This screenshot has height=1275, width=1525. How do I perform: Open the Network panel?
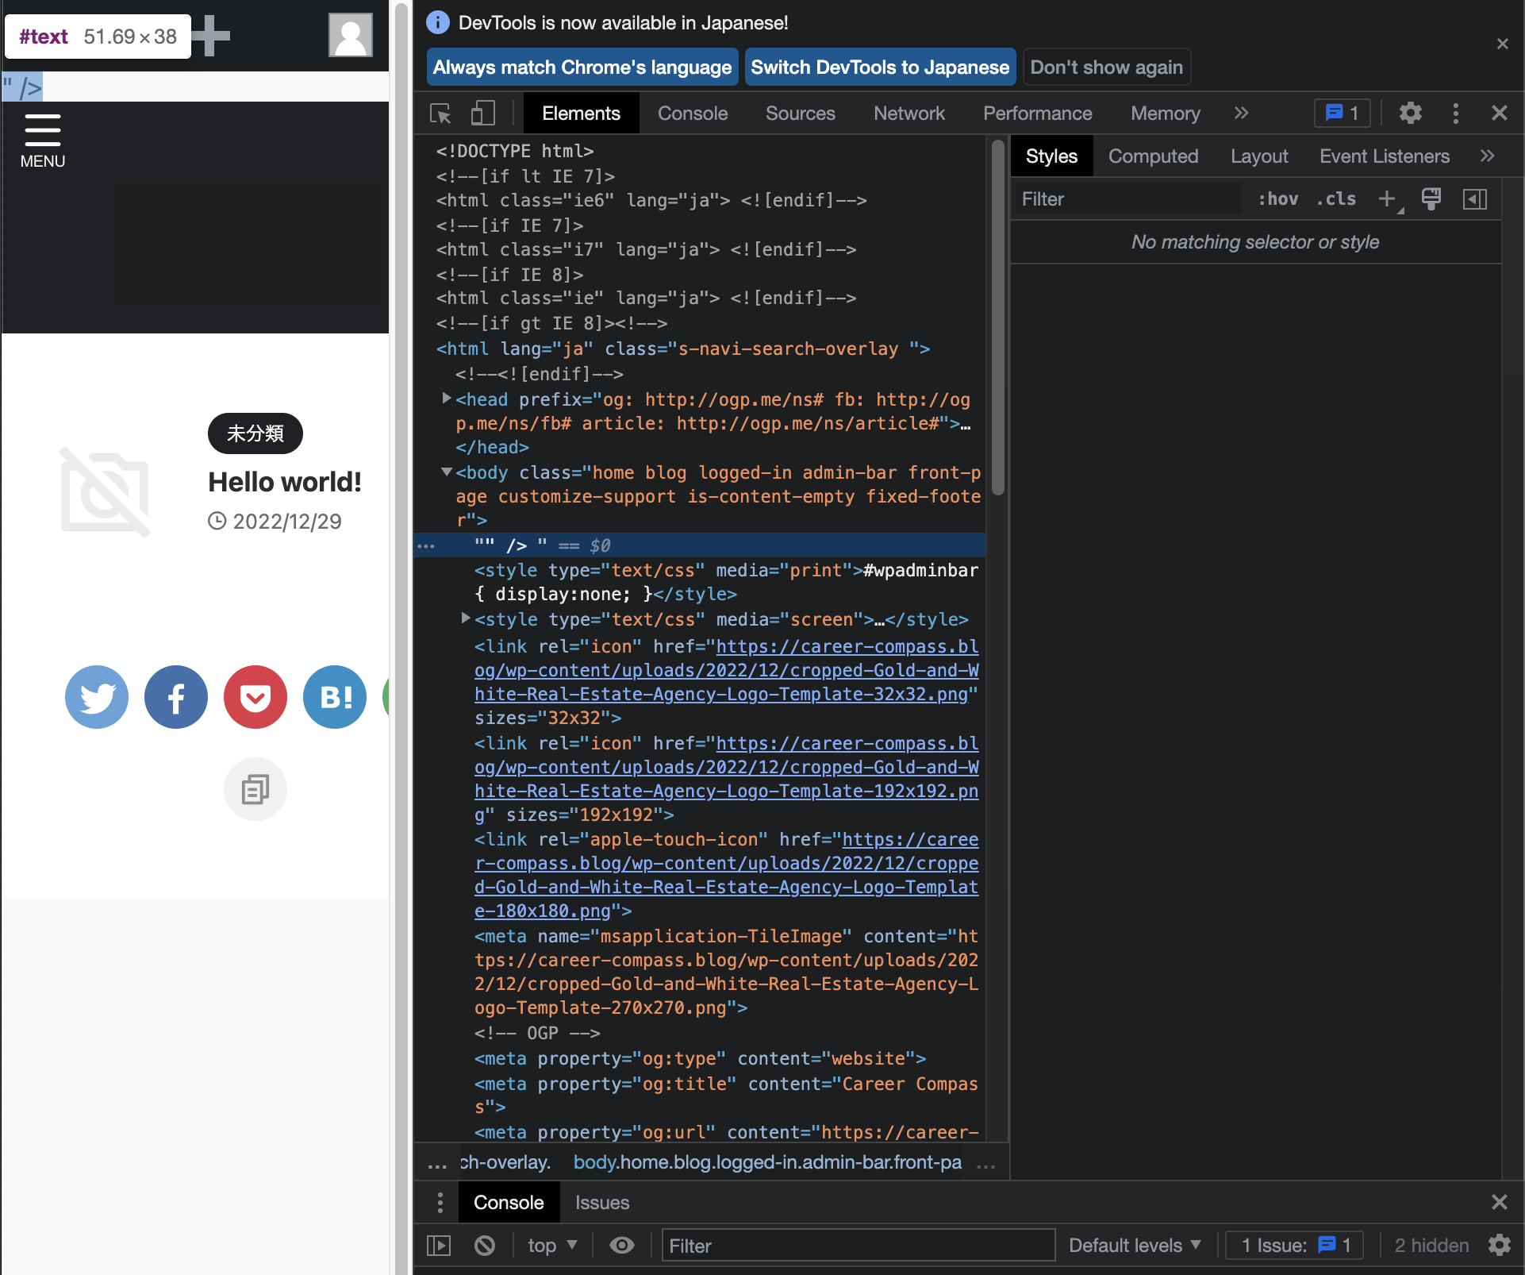click(x=908, y=113)
